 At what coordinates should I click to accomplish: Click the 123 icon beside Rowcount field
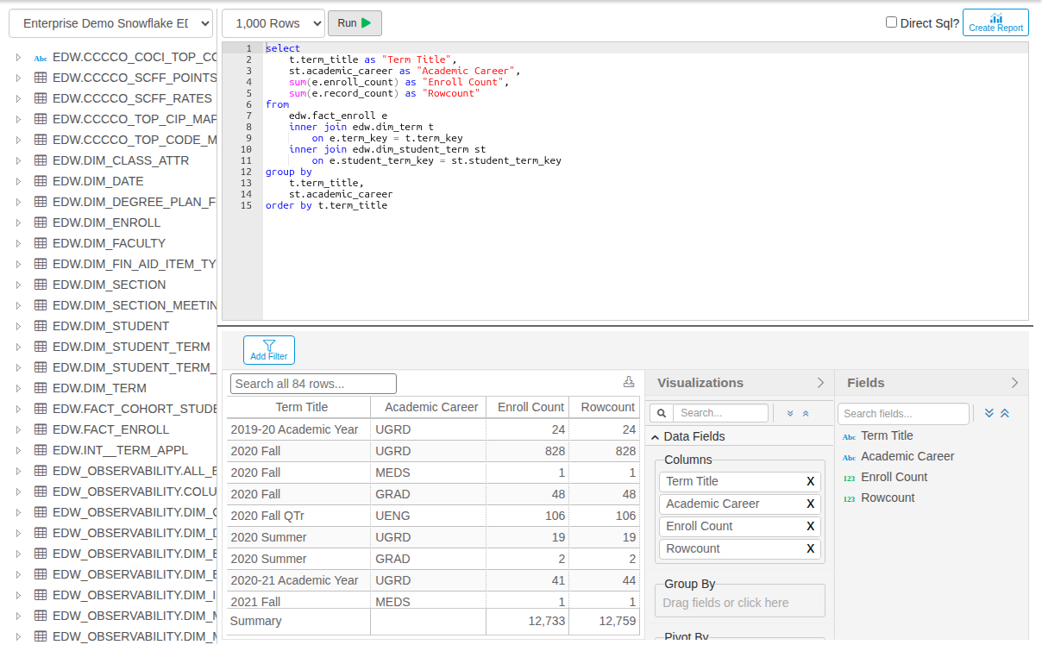849,498
